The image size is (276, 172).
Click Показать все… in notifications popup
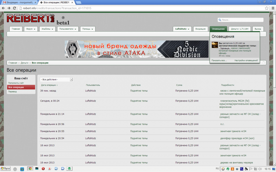coord(219,60)
